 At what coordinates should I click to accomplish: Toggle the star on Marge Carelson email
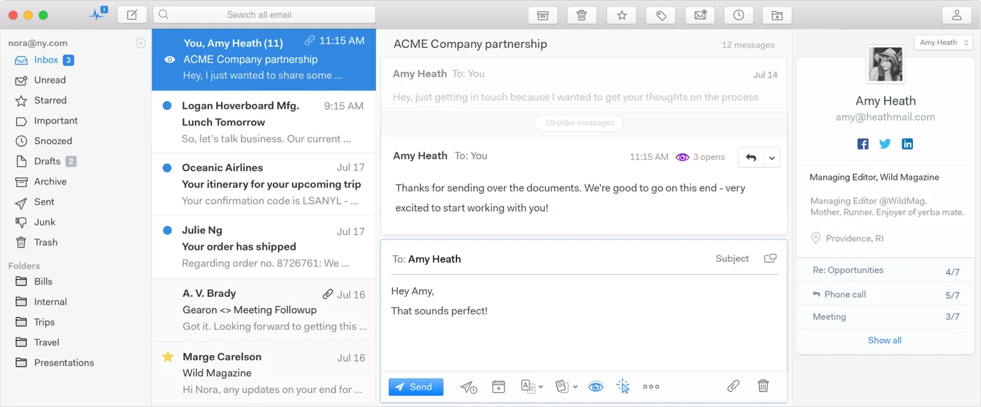coord(168,357)
